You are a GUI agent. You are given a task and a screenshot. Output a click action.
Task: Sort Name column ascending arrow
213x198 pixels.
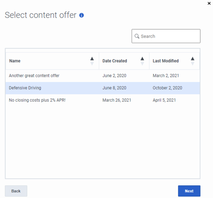click(92, 59)
